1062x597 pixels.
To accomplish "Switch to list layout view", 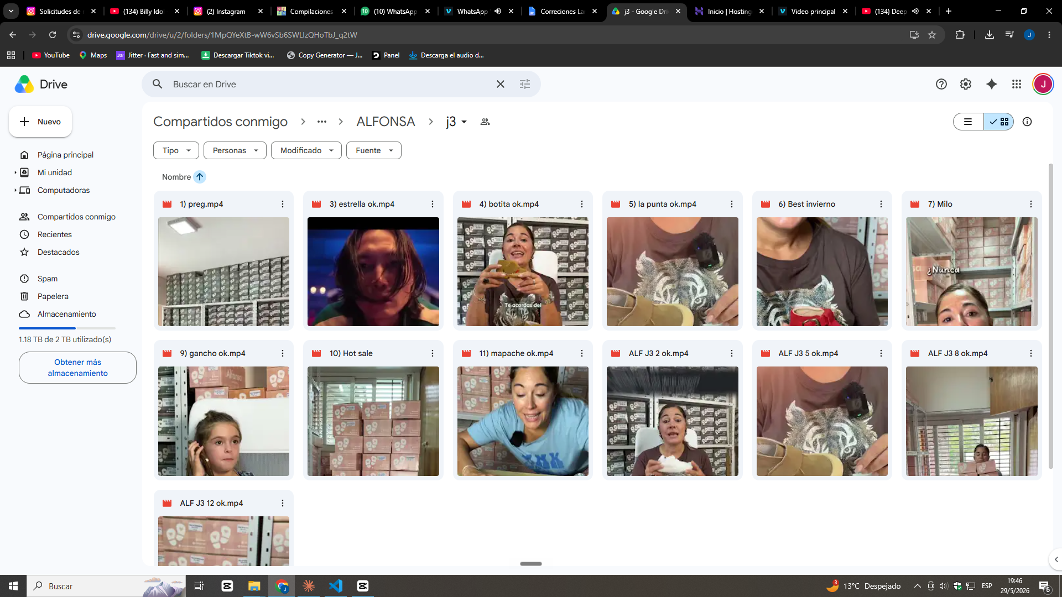I will (968, 122).
